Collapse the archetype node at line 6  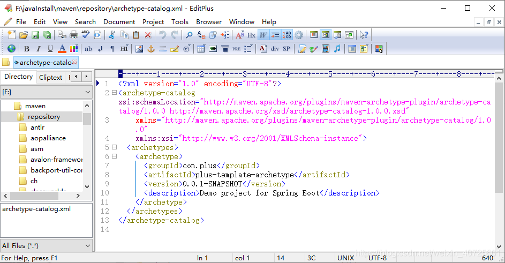pyautogui.click(x=114, y=156)
